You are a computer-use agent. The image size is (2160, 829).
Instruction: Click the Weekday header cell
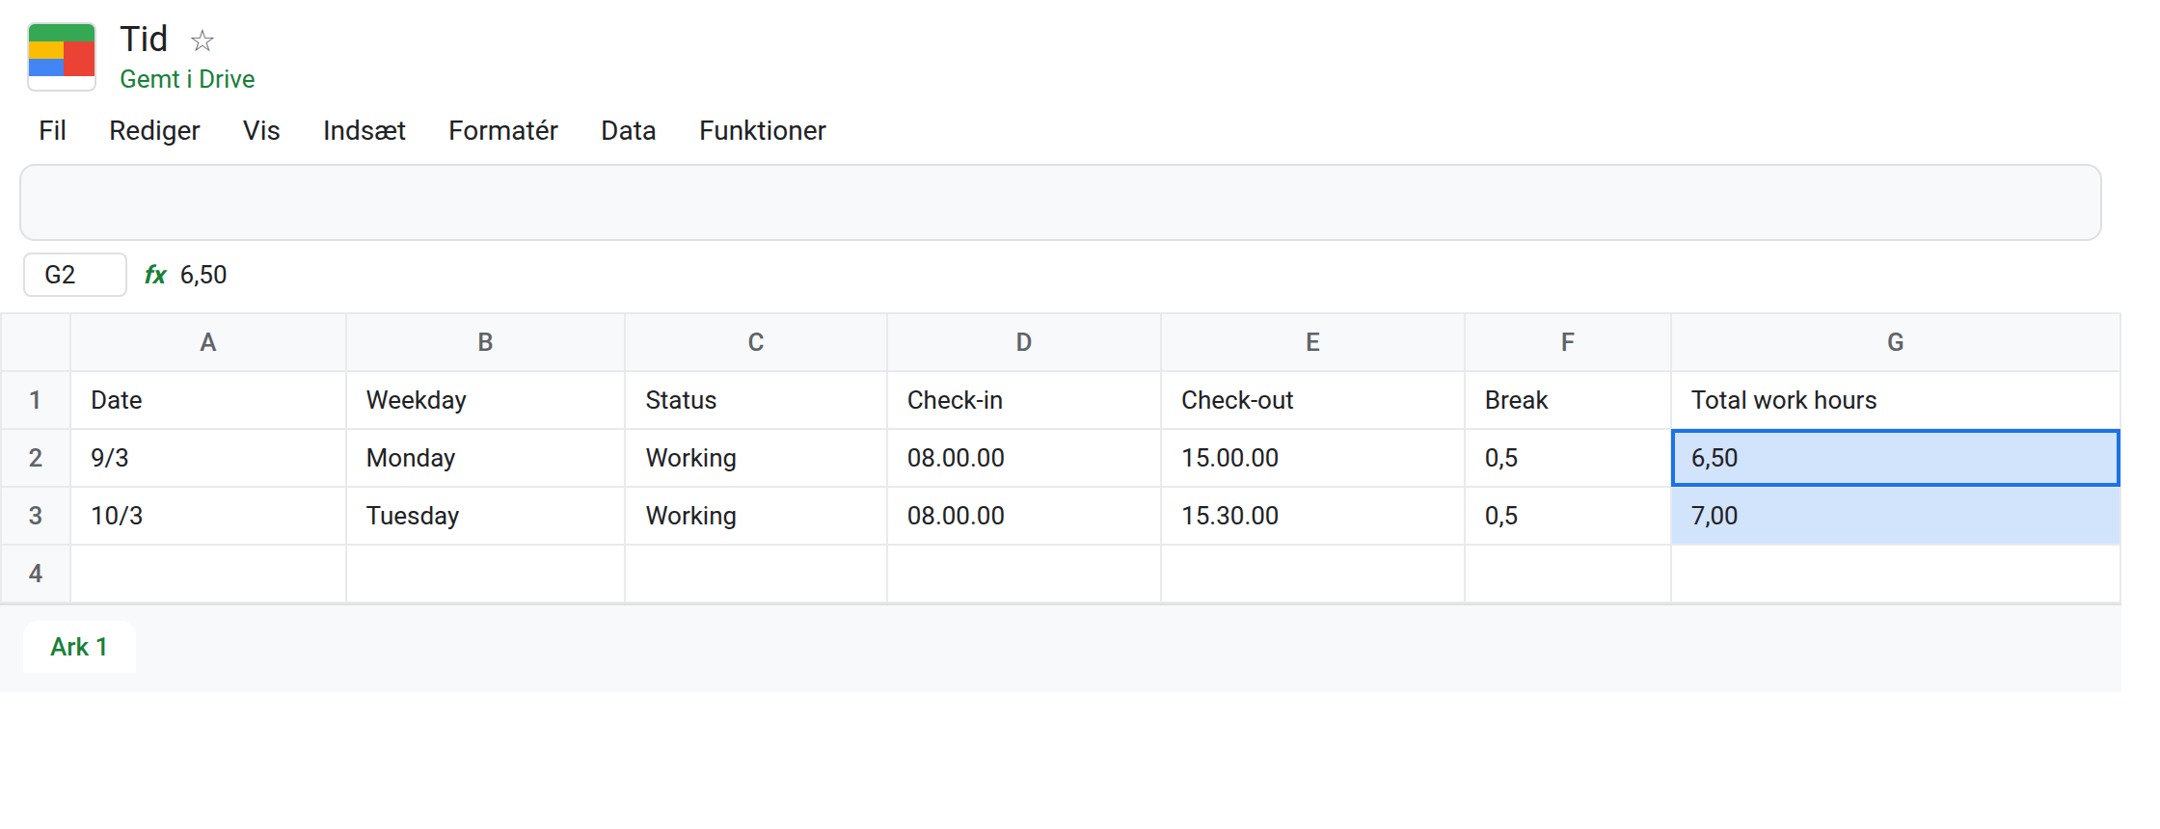pyautogui.click(x=486, y=400)
